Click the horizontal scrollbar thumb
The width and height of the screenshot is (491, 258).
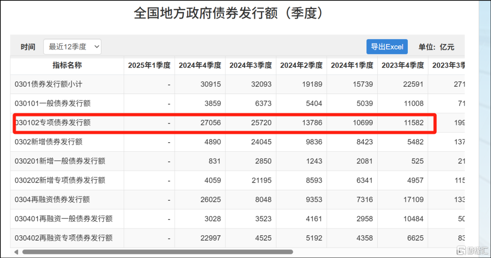(x=157, y=252)
